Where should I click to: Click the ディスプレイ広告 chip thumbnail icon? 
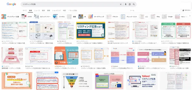4,17
